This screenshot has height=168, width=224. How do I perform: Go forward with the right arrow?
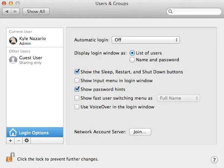(x=15, y=12)
